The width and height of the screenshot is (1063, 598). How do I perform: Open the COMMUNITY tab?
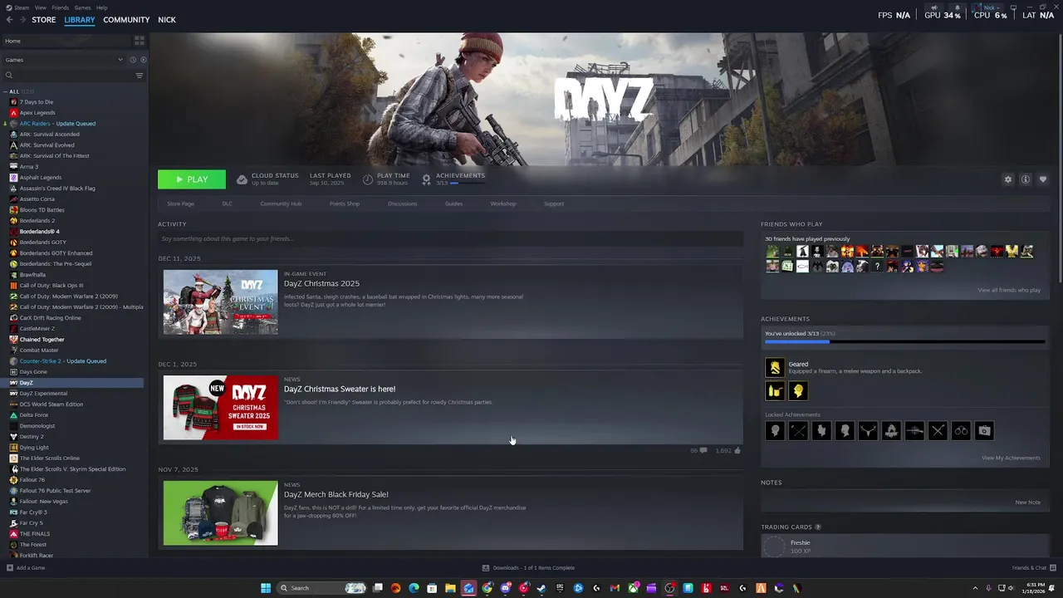coord(126,20)
